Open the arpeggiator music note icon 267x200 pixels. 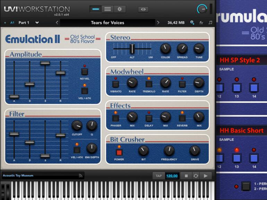(x=210, y=22)
